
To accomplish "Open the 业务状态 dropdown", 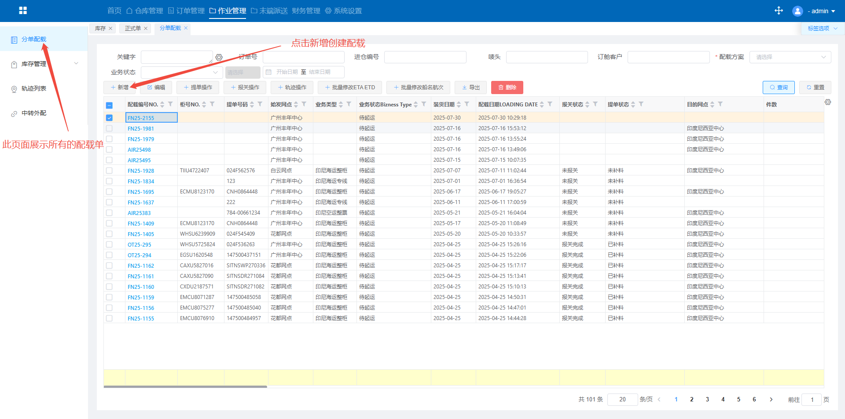I will point(181,72).
